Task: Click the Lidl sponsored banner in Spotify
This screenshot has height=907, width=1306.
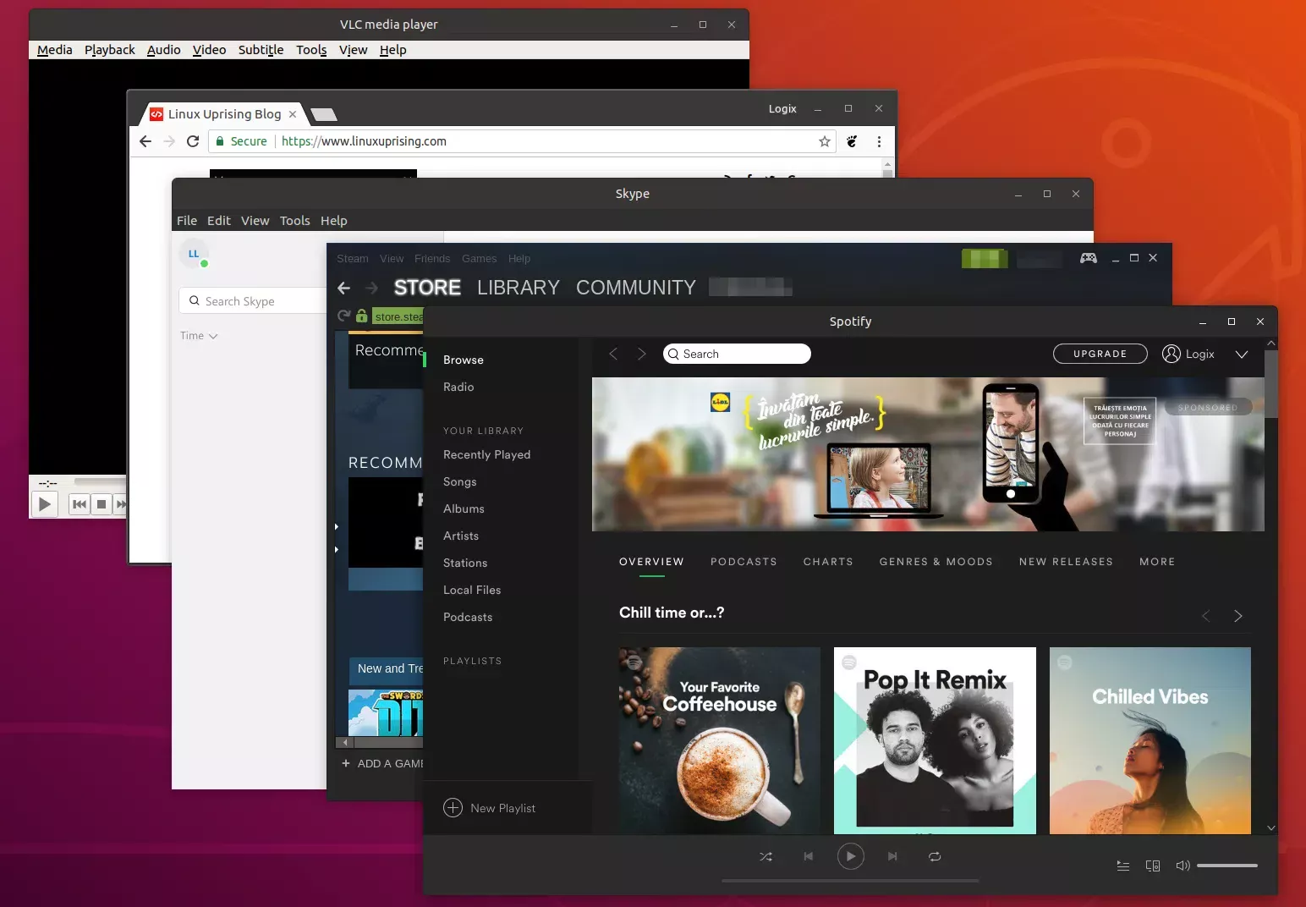Action: coord(928,454)
